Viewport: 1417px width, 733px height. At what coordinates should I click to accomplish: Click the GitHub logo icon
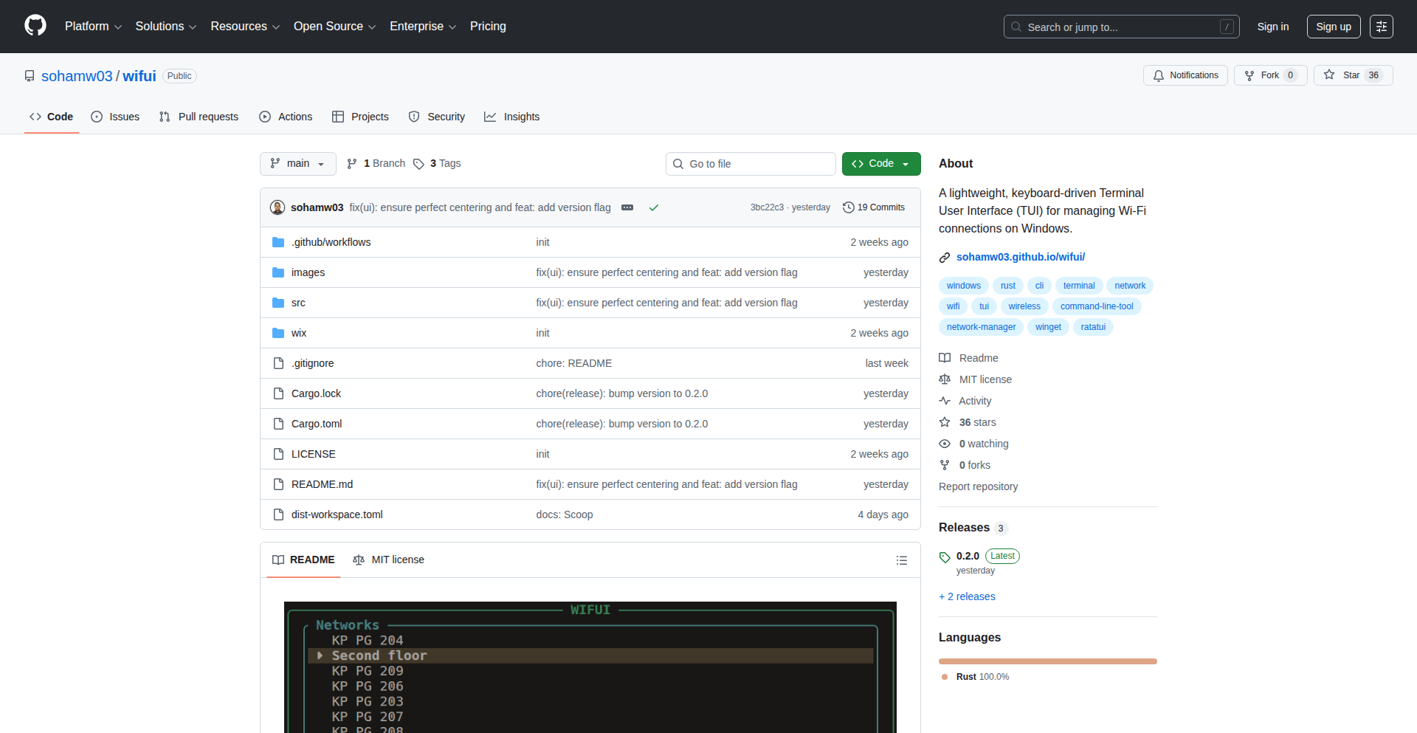coord(35,26)
